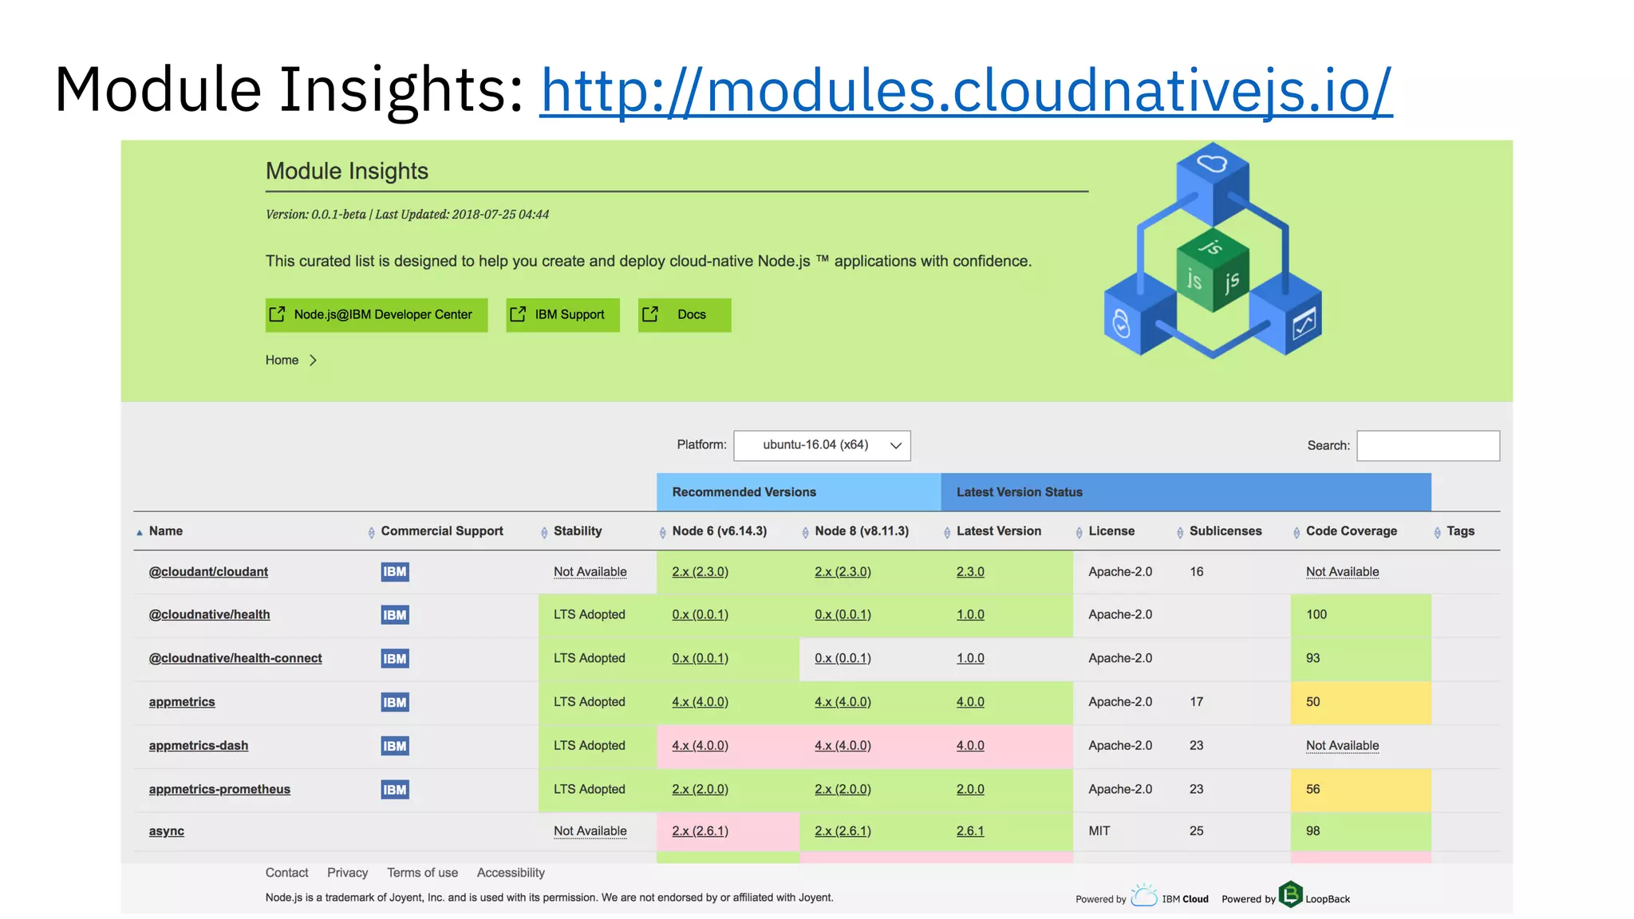
Task: Open the Privacy footer link
Action: (347, 874)
